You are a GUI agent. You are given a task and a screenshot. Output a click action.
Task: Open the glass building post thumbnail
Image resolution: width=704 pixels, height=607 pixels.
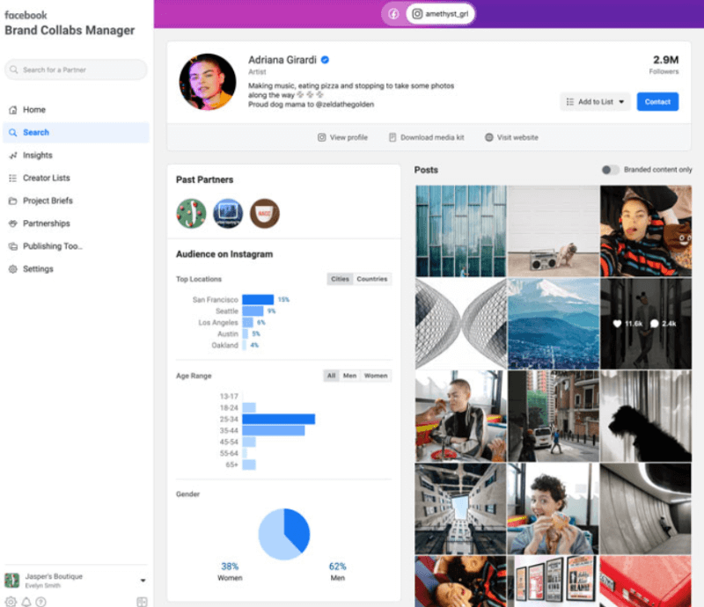[x=460, y=230]
